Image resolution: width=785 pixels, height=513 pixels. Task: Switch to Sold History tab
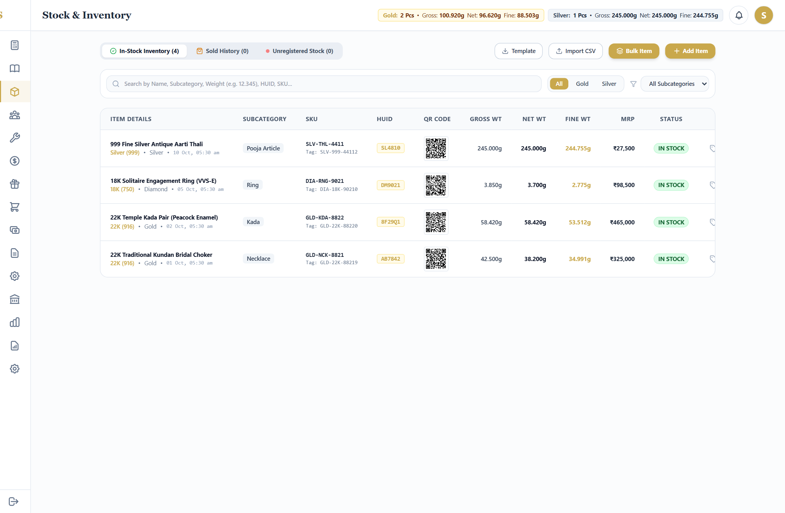223,51
